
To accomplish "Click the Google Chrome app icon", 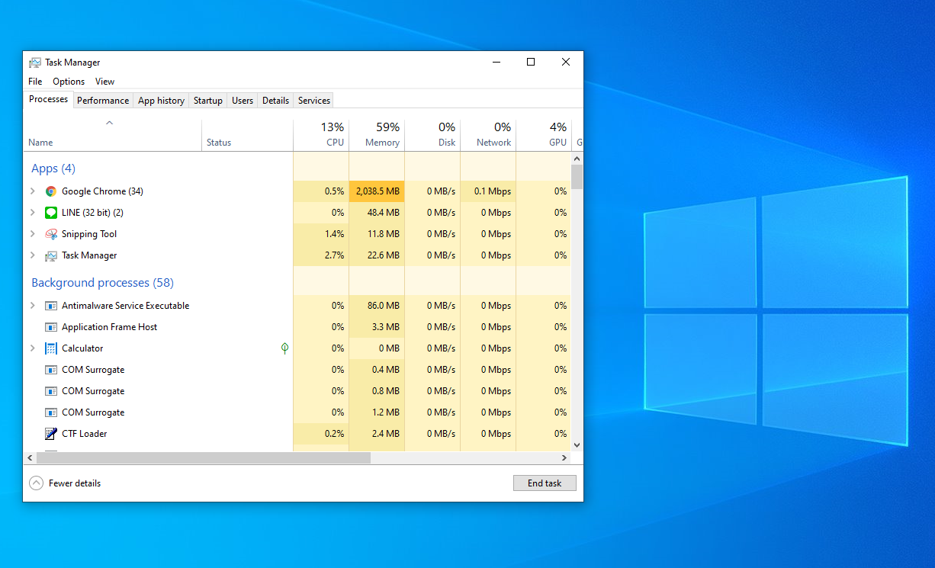I will (x=50, y=191).
